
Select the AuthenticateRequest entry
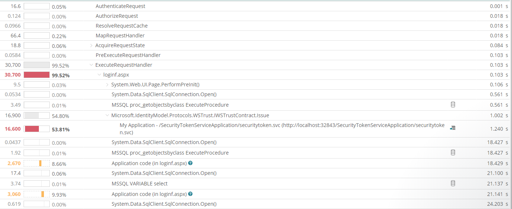(120, 6)
